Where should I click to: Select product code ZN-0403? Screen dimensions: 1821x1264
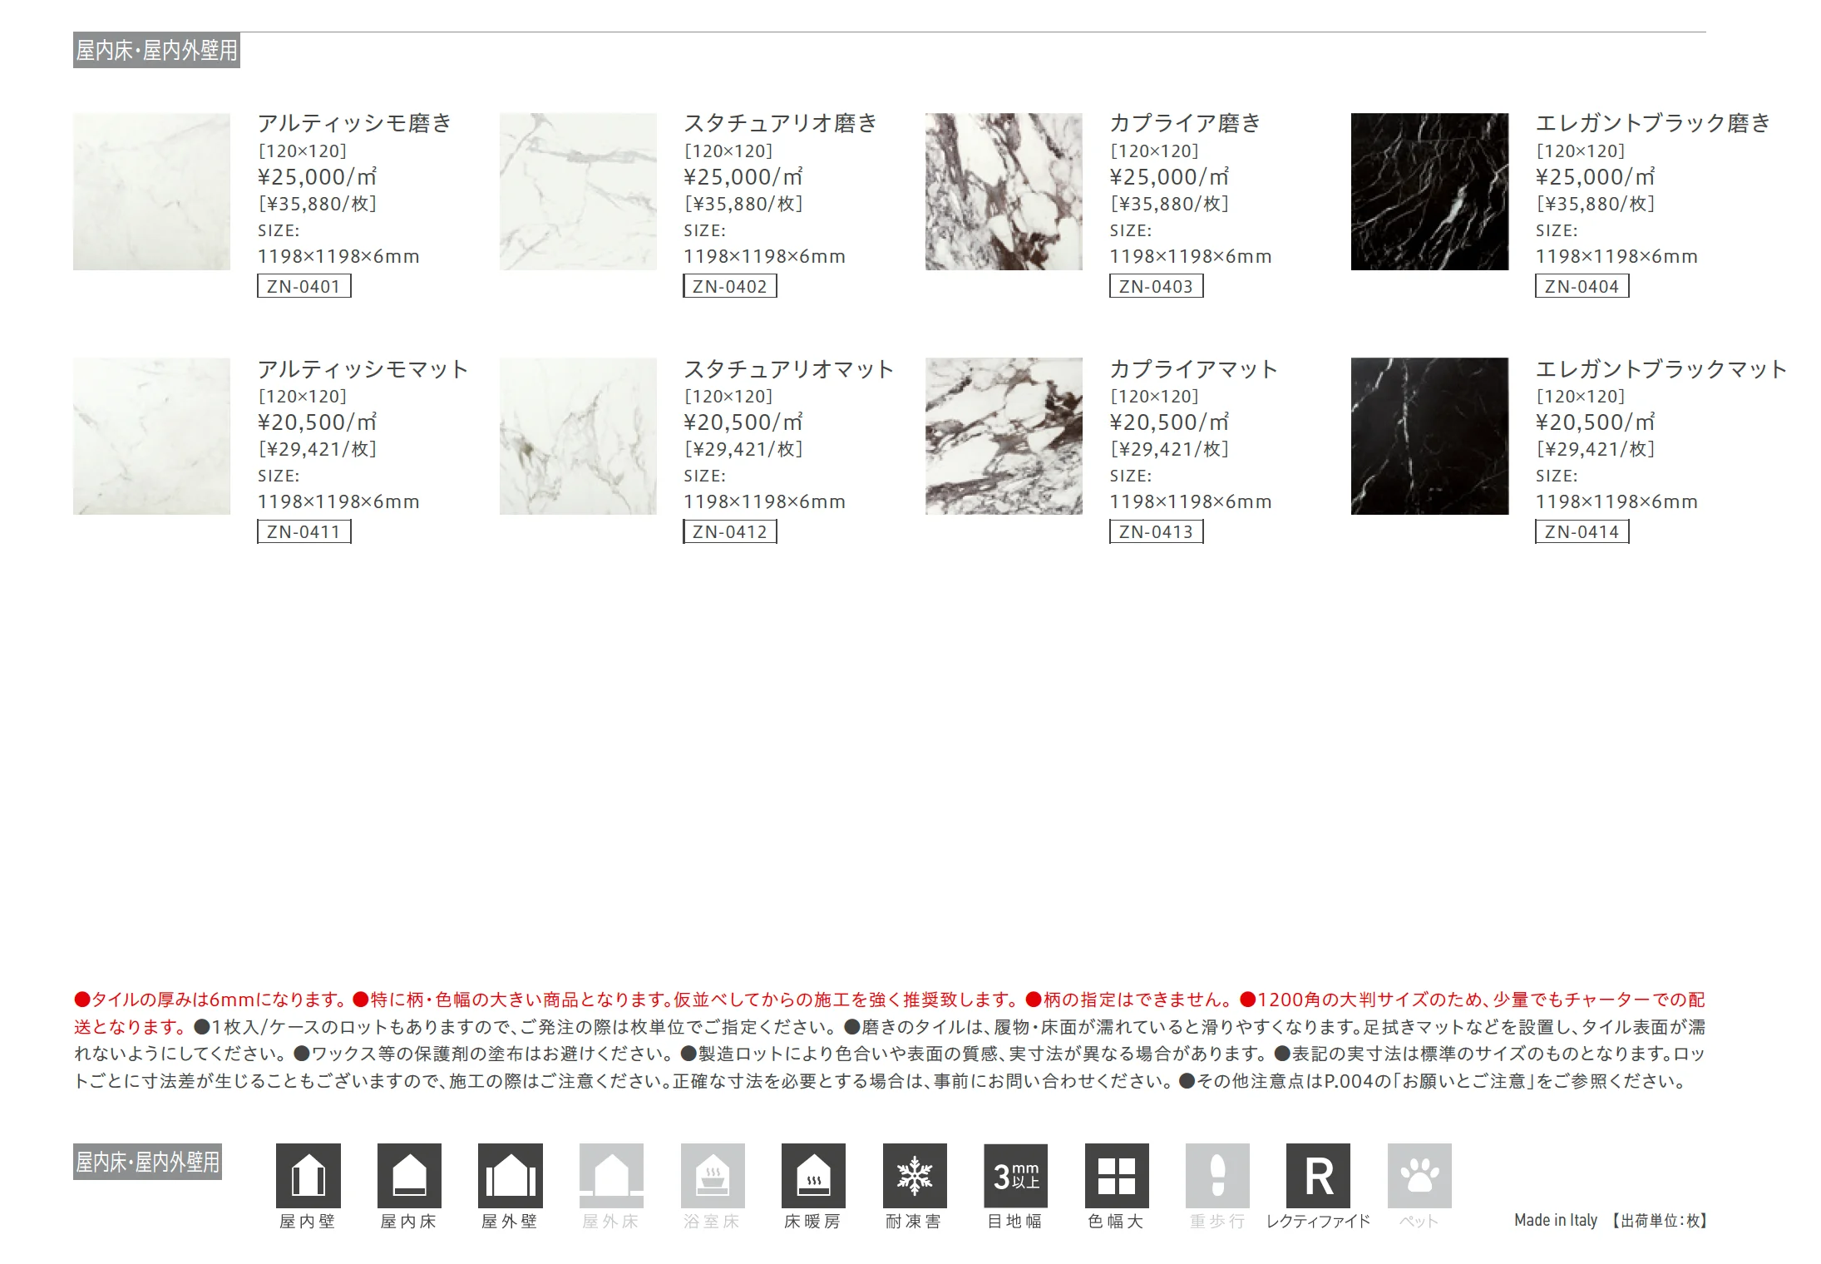pos(1156,286)
